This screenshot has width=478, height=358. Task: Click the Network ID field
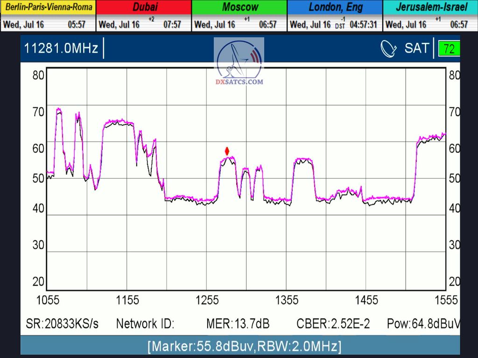[x=145, y=324]
